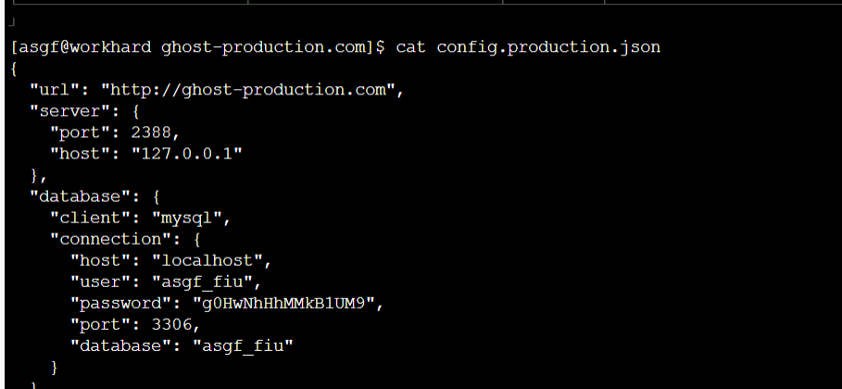Click the host value "127.0.0.1"
This screenshot has height=389, width=842.
pos(187,154)
